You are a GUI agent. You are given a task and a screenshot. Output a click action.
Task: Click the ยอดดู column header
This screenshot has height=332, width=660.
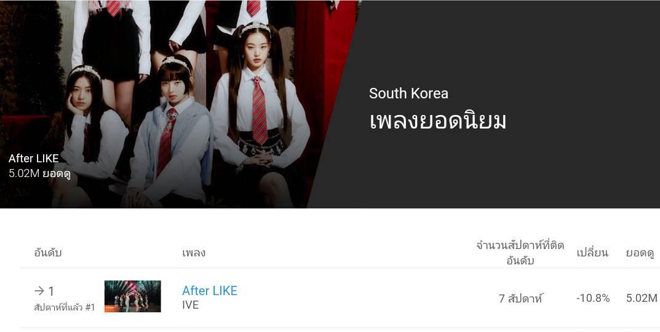click(640, 253)
